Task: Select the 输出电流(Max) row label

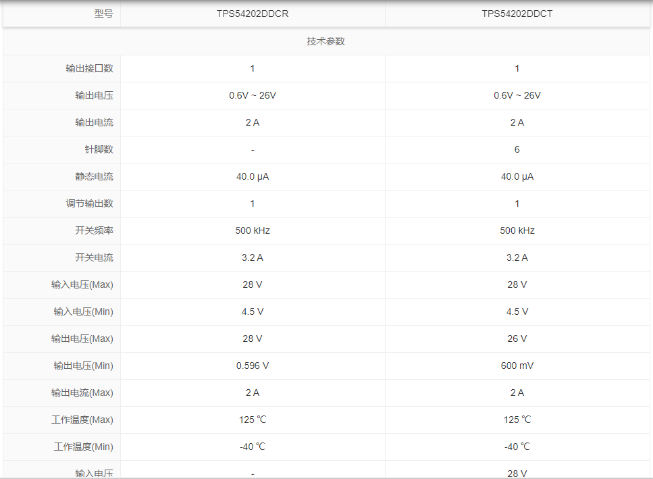Action: tap(82, 393)
